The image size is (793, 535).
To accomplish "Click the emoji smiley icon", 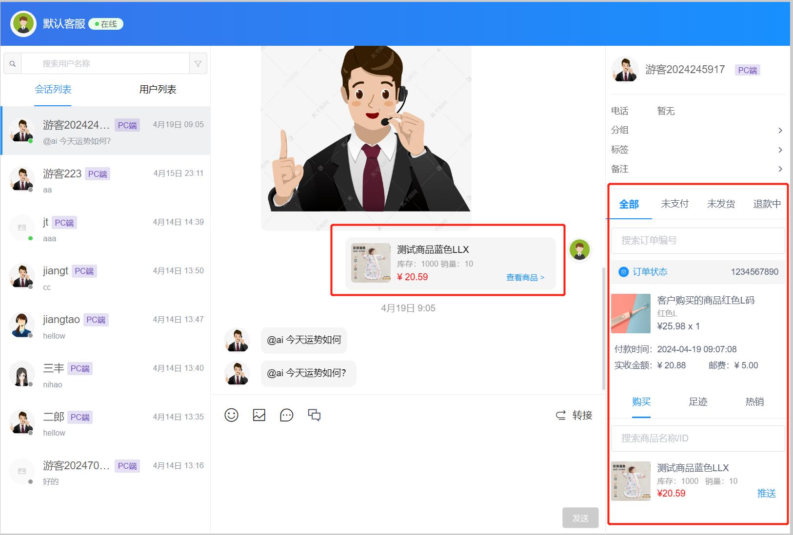I will pos(231,415).
